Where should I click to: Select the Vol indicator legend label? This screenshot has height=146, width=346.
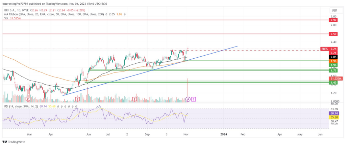(x=6, y=19)
